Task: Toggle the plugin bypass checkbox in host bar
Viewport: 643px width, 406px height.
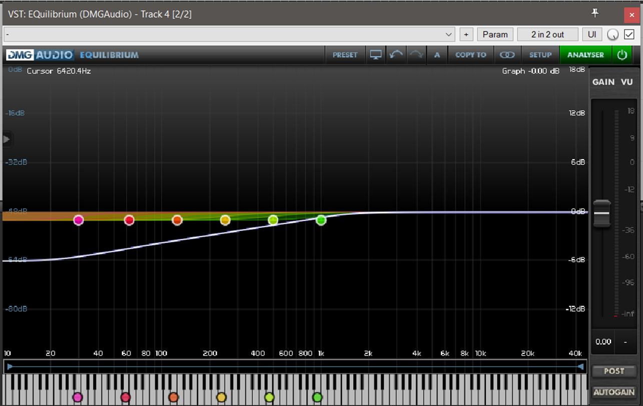Action: click(x=629, y=34)
